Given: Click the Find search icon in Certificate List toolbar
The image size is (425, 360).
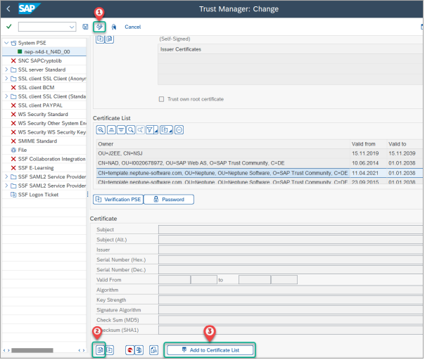Looking at the screenshot, I should tap(131, 129).
